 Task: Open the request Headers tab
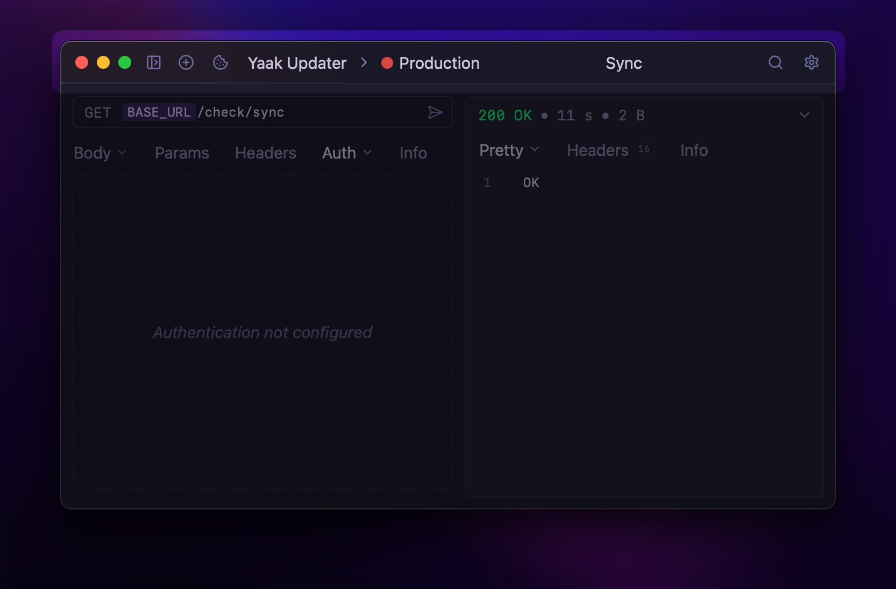(265, 153)
